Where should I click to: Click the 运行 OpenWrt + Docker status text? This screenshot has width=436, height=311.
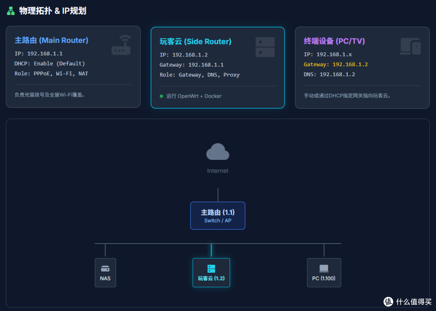tap(194, 96)
